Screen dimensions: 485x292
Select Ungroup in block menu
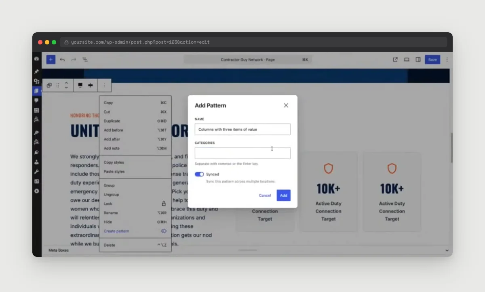[135, 195]
